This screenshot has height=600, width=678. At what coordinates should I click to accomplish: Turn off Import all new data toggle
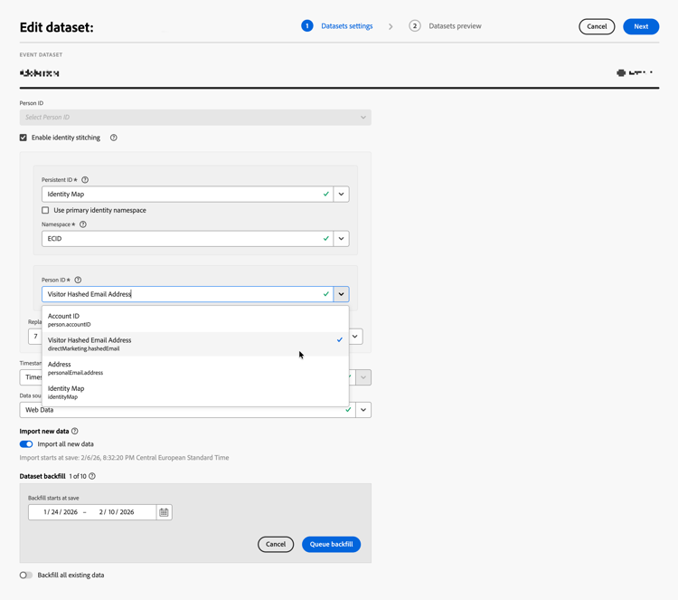click(26, 444)
